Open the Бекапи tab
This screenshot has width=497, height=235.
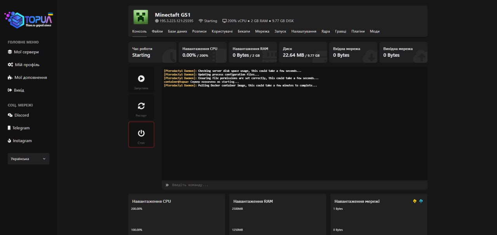pyautogui.click(x=244, y=31)
